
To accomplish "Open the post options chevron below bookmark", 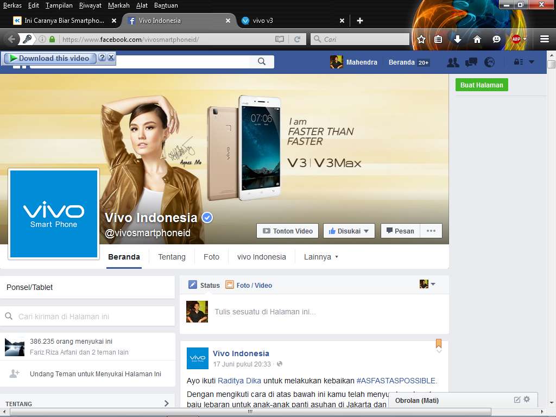I will tap(439, 351).
